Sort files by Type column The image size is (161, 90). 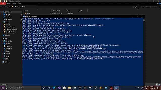tap(68, 10)
